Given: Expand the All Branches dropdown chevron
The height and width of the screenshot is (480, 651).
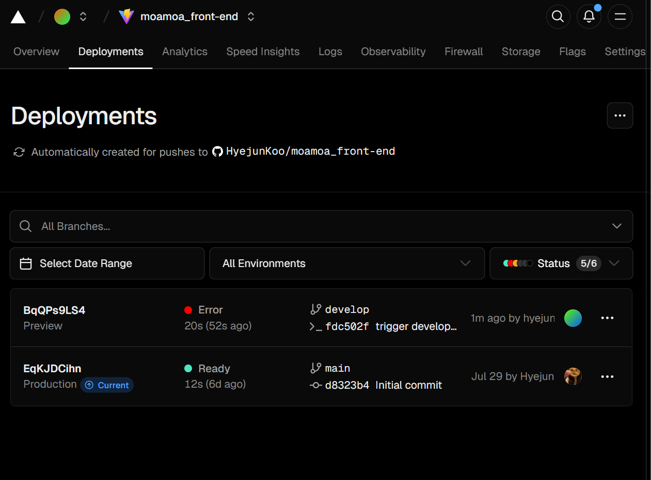Looking at the screenshot, I should click(616, 226).
